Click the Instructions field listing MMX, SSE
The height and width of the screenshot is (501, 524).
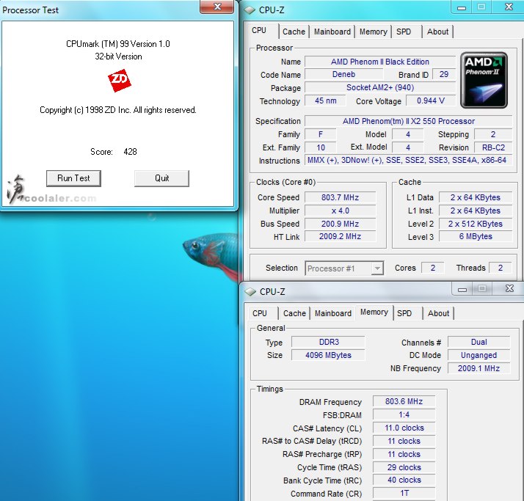(x=408, y=161)
